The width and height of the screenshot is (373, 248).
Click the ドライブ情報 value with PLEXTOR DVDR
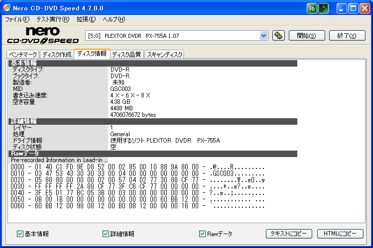pyautogui.click(x=165, y=141)
